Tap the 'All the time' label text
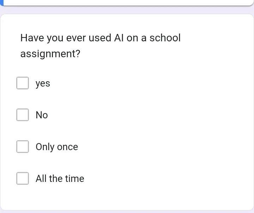Screen dimensions: 254x213 point(60,179)
